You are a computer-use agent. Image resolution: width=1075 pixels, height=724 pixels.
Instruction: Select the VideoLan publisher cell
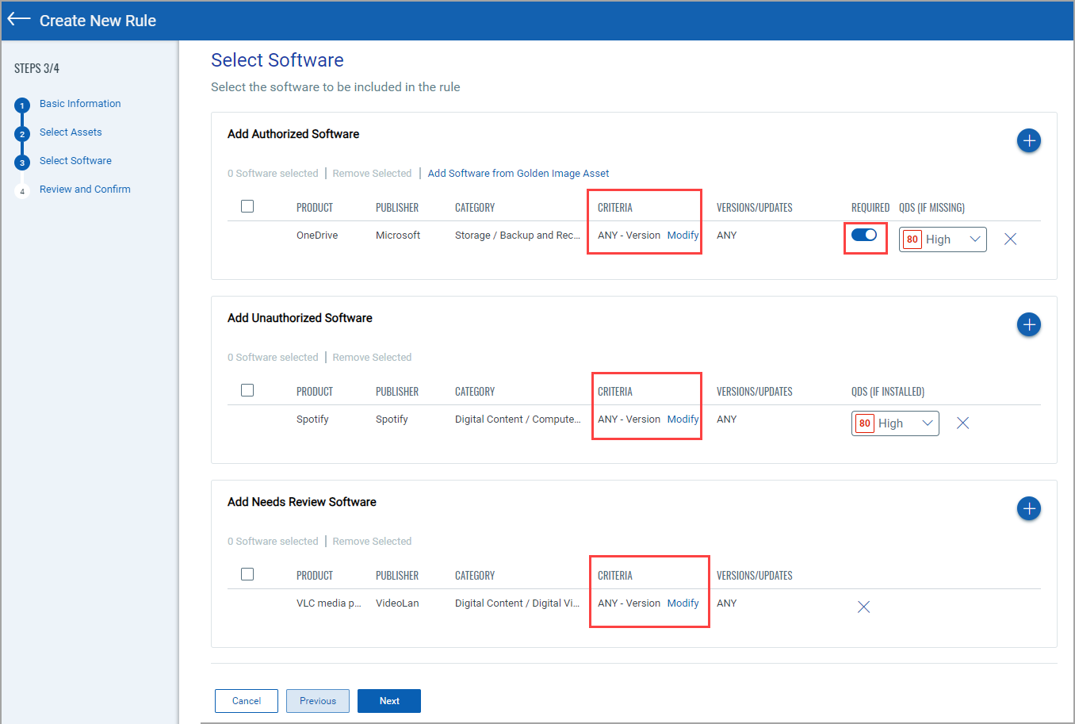pos(397,603)
